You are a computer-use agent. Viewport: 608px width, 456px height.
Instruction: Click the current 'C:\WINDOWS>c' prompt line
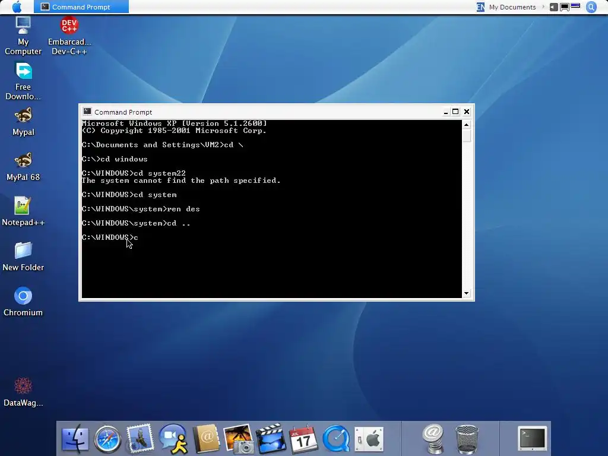tap(110, 237)
